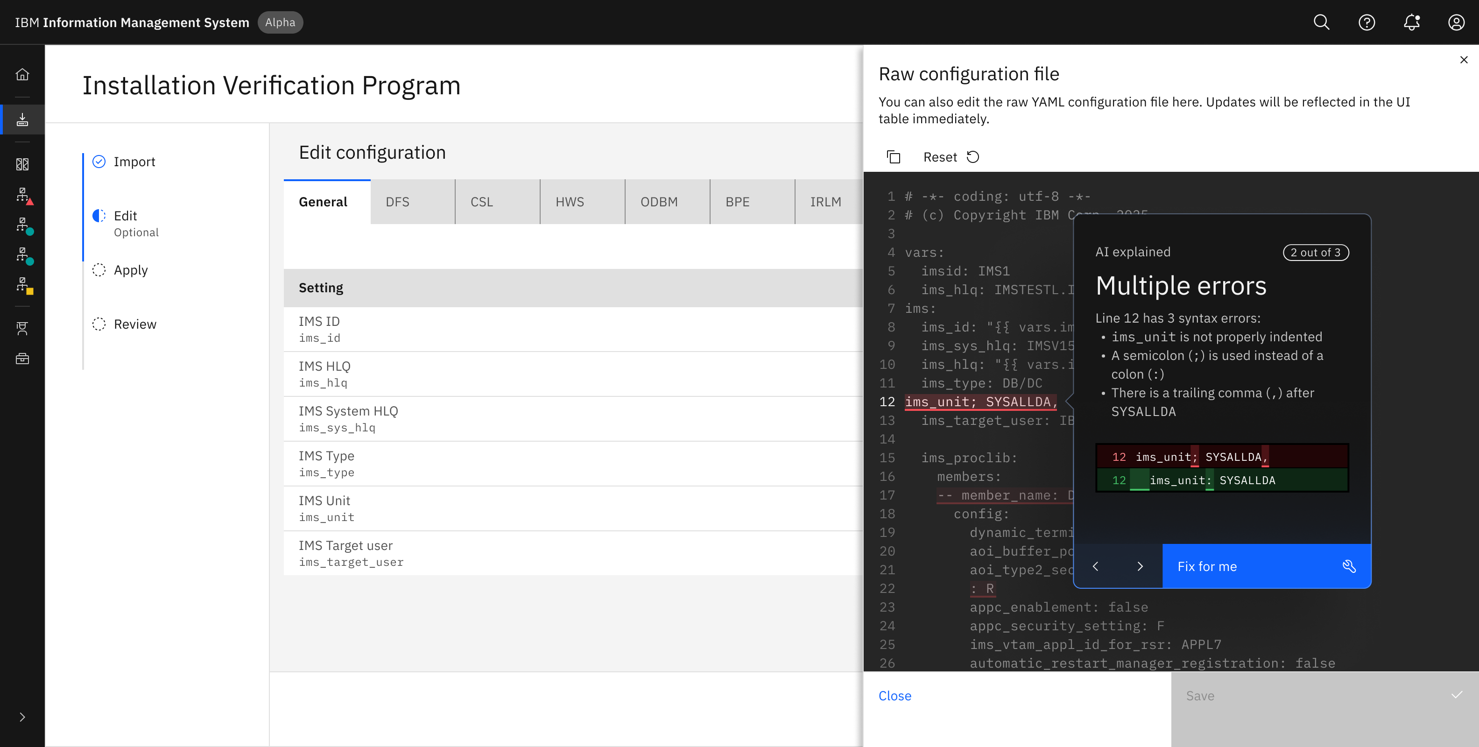Open the toolbox sidebar icon
The image size is (1479, 747).
(22, 359)
